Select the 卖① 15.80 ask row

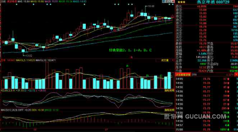pyautogui.click(x=207, y=23)
